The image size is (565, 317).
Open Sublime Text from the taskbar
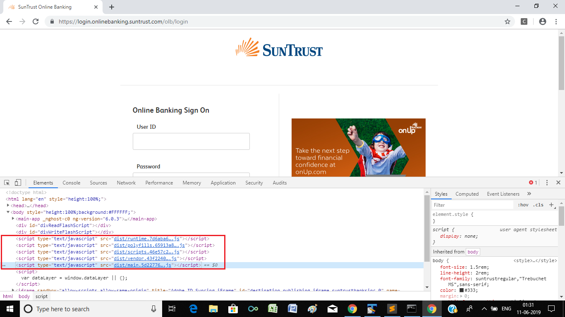392,309
